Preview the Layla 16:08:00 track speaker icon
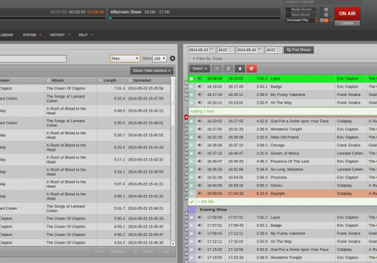This screenshot has height=263, width=377. [200, 78]
